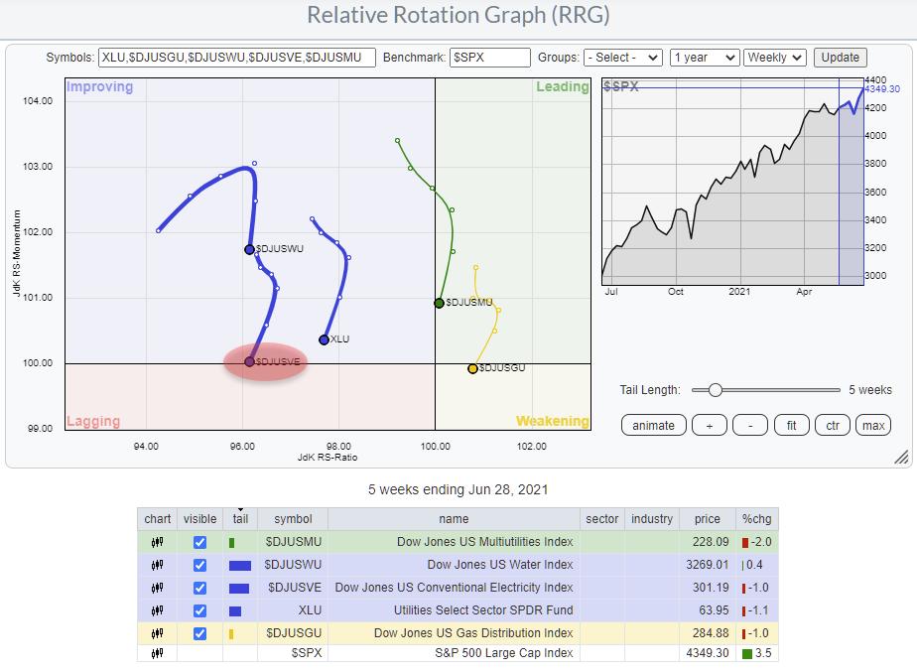Expand the Groups select dropdown
The width and height of the screenshot is (917, 672).
[622, 58]
